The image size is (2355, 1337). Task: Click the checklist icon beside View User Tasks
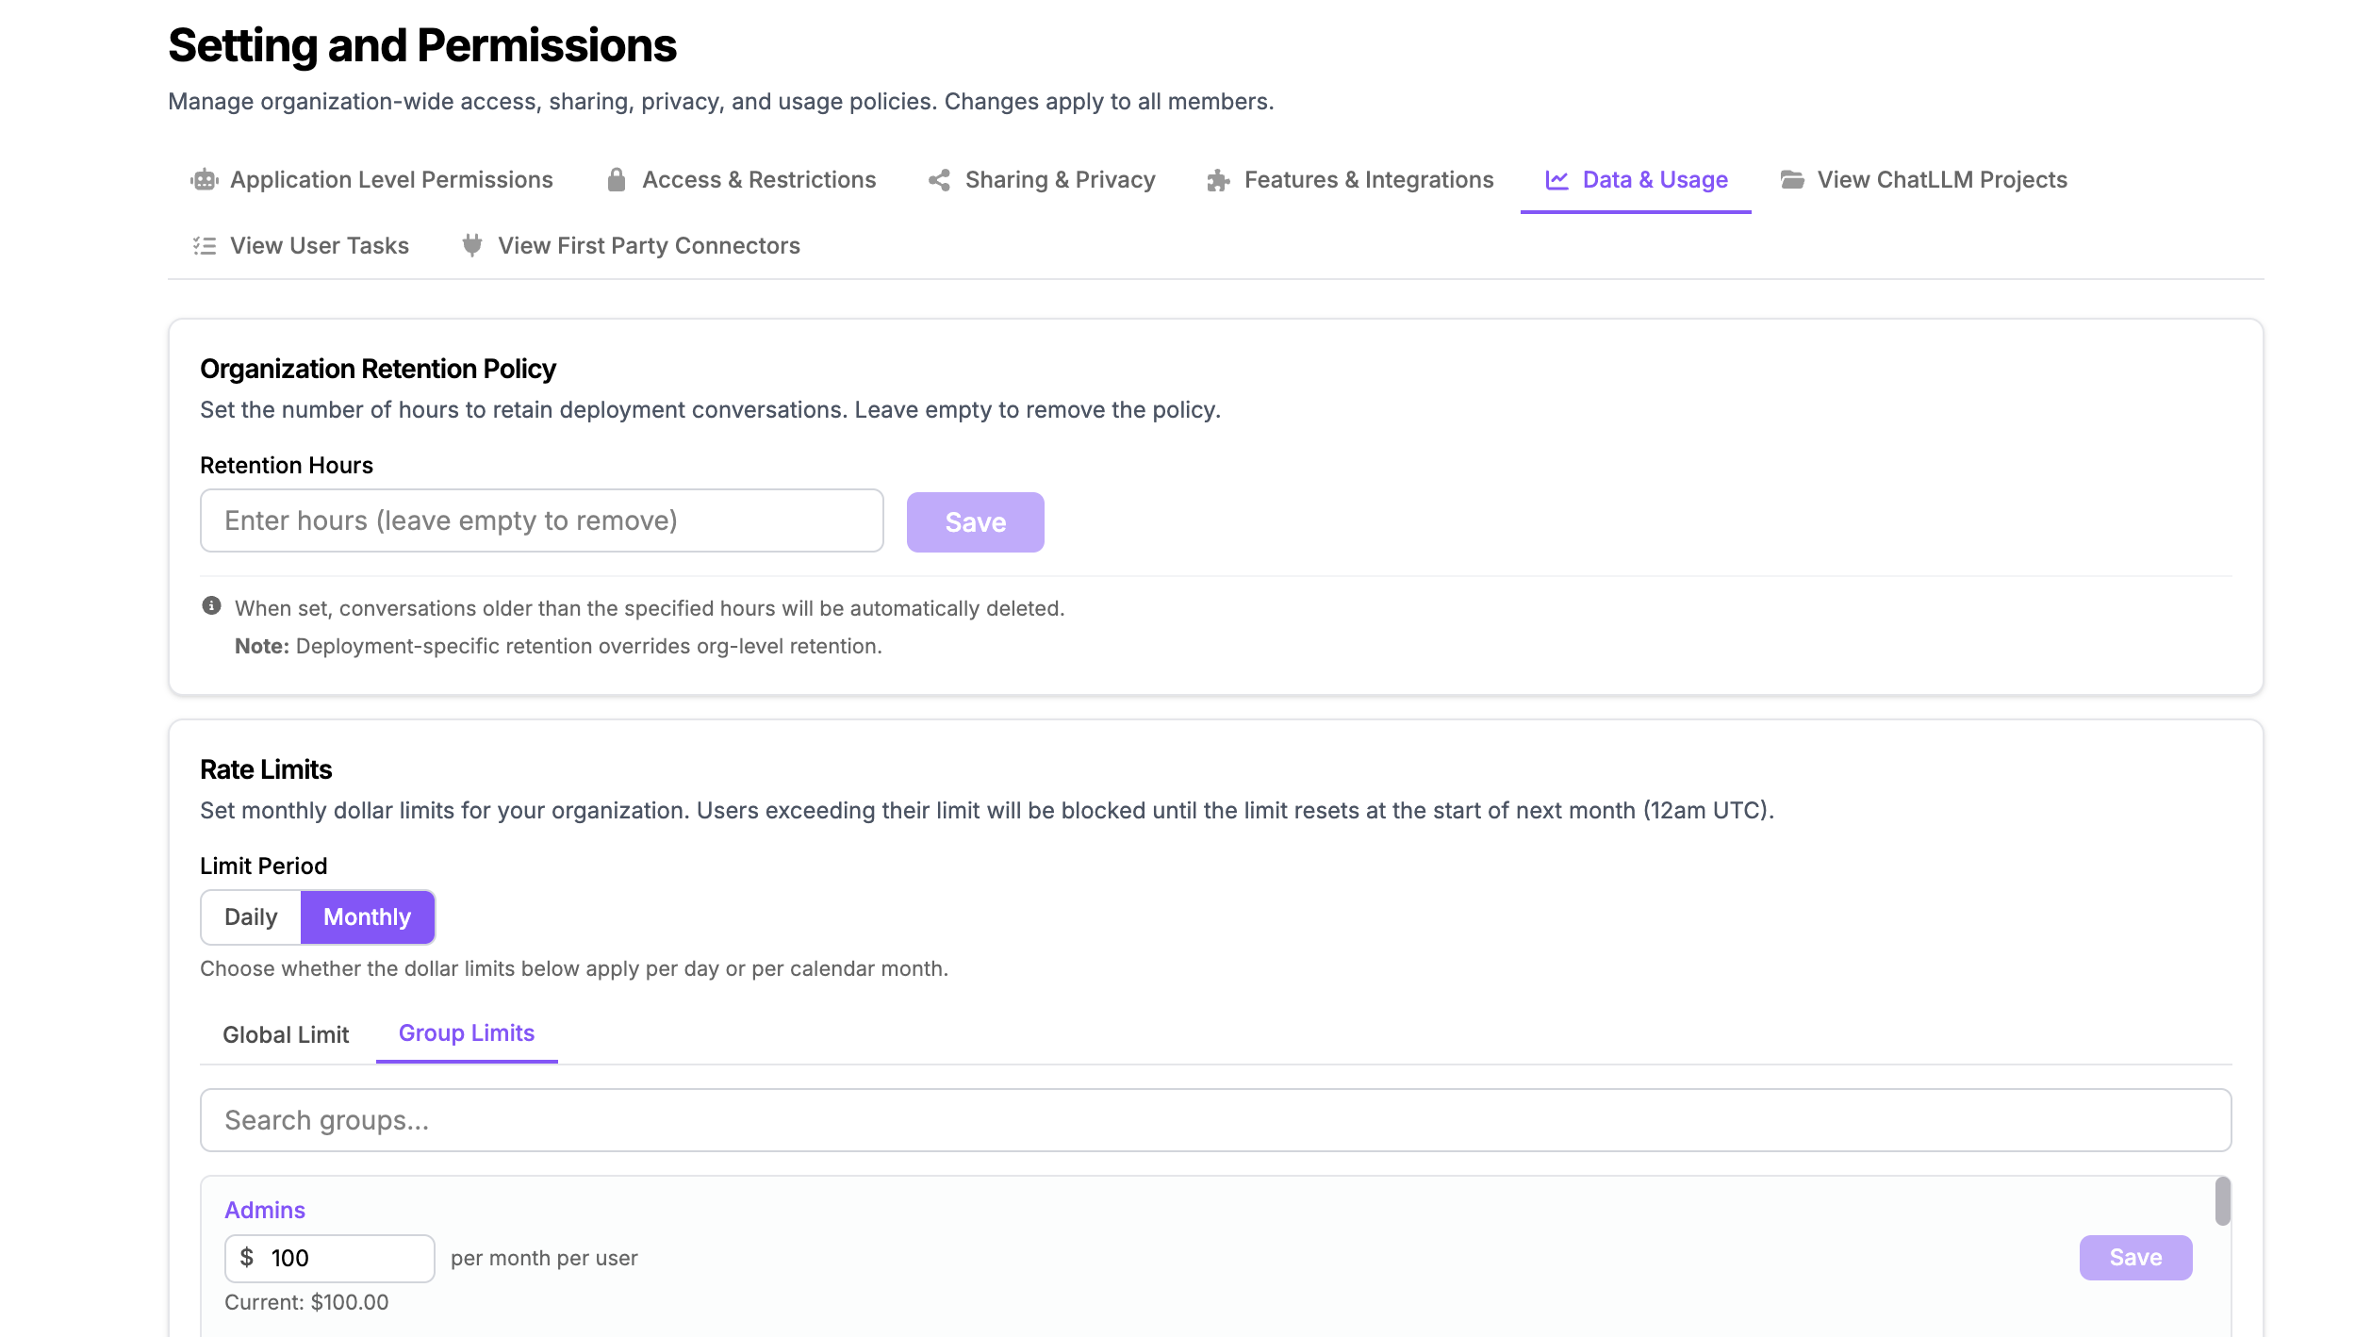coord(205,246)
